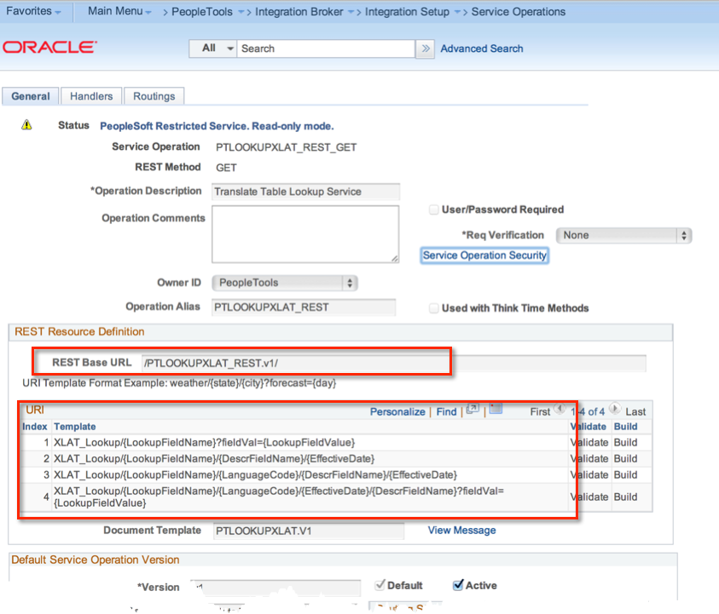Click the Default Service Operation Version header
The width and height of the screenshot is (719, 614).
pyautogui.click(x=96, y=559)
